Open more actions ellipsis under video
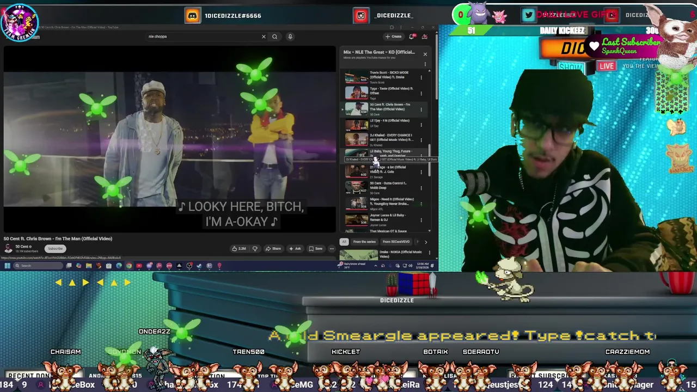 (x=332, y=249)
